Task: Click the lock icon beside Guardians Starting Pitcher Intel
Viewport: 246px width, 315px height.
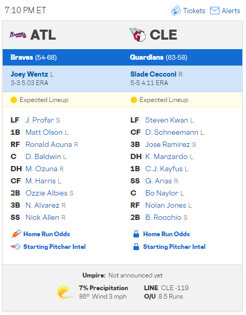Action: pyautogui.click(x=136, y=246)
